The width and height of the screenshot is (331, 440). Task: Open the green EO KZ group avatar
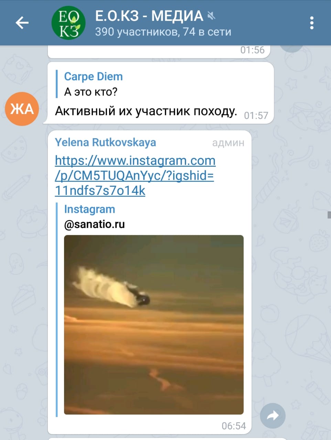tap(68, 23)
